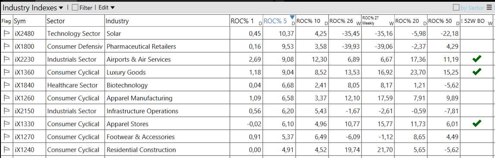This screenshot has height=158, width=495.
Task: Enable the Filter checkbox
Action: tap(75, 8)
